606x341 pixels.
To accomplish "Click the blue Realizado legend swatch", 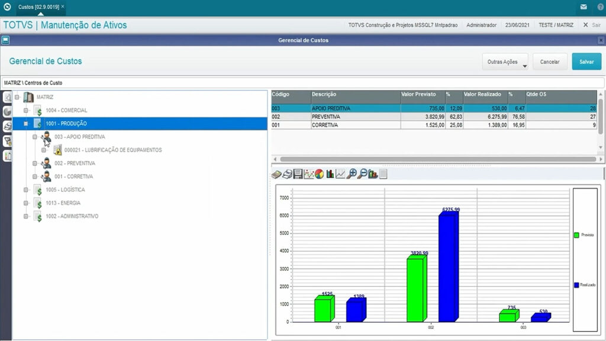I will 576,285.
